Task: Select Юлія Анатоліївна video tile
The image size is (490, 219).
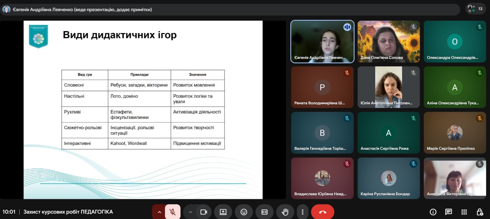Action: coord(389,87)
